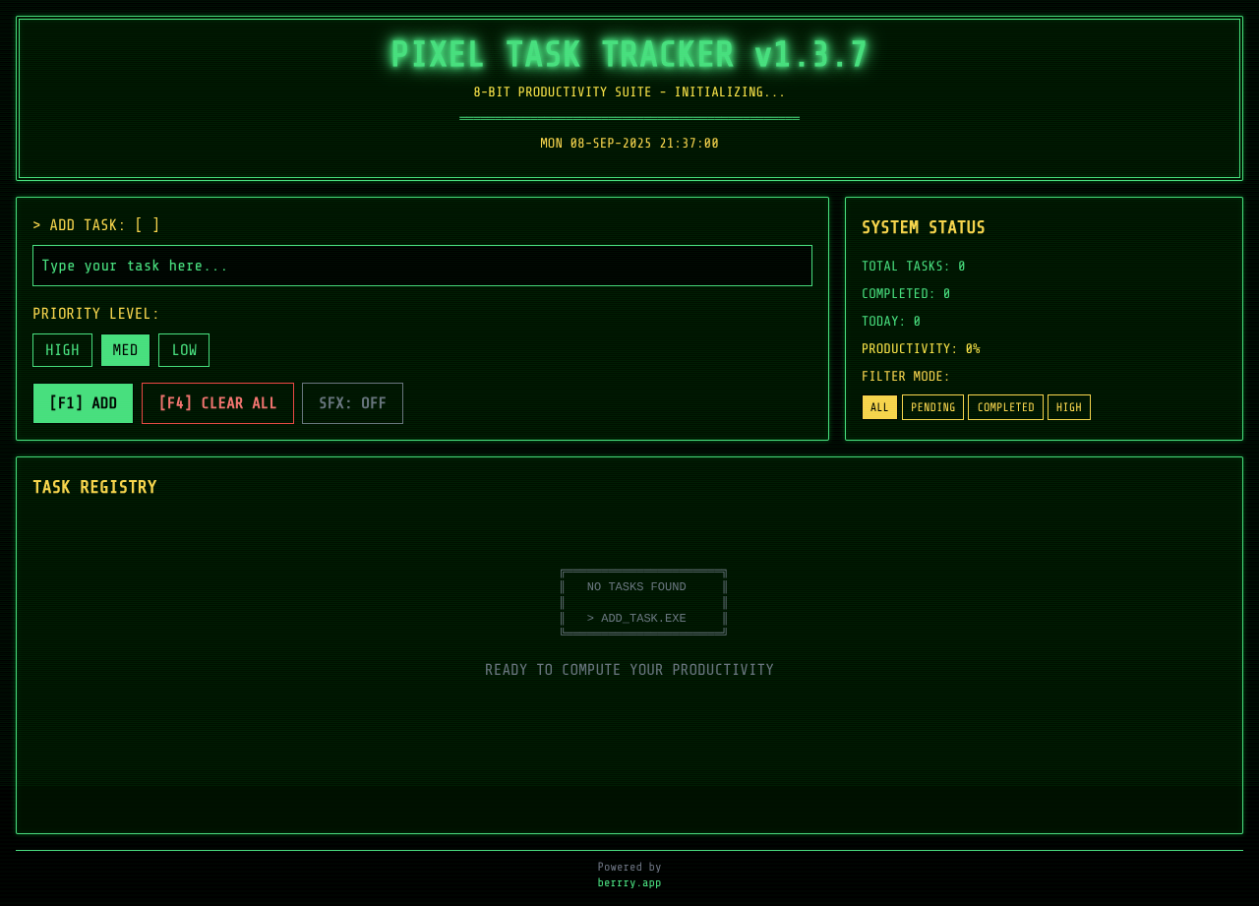
Task: Filter tasks by HIGH priority
Action: pos(1068,406)
